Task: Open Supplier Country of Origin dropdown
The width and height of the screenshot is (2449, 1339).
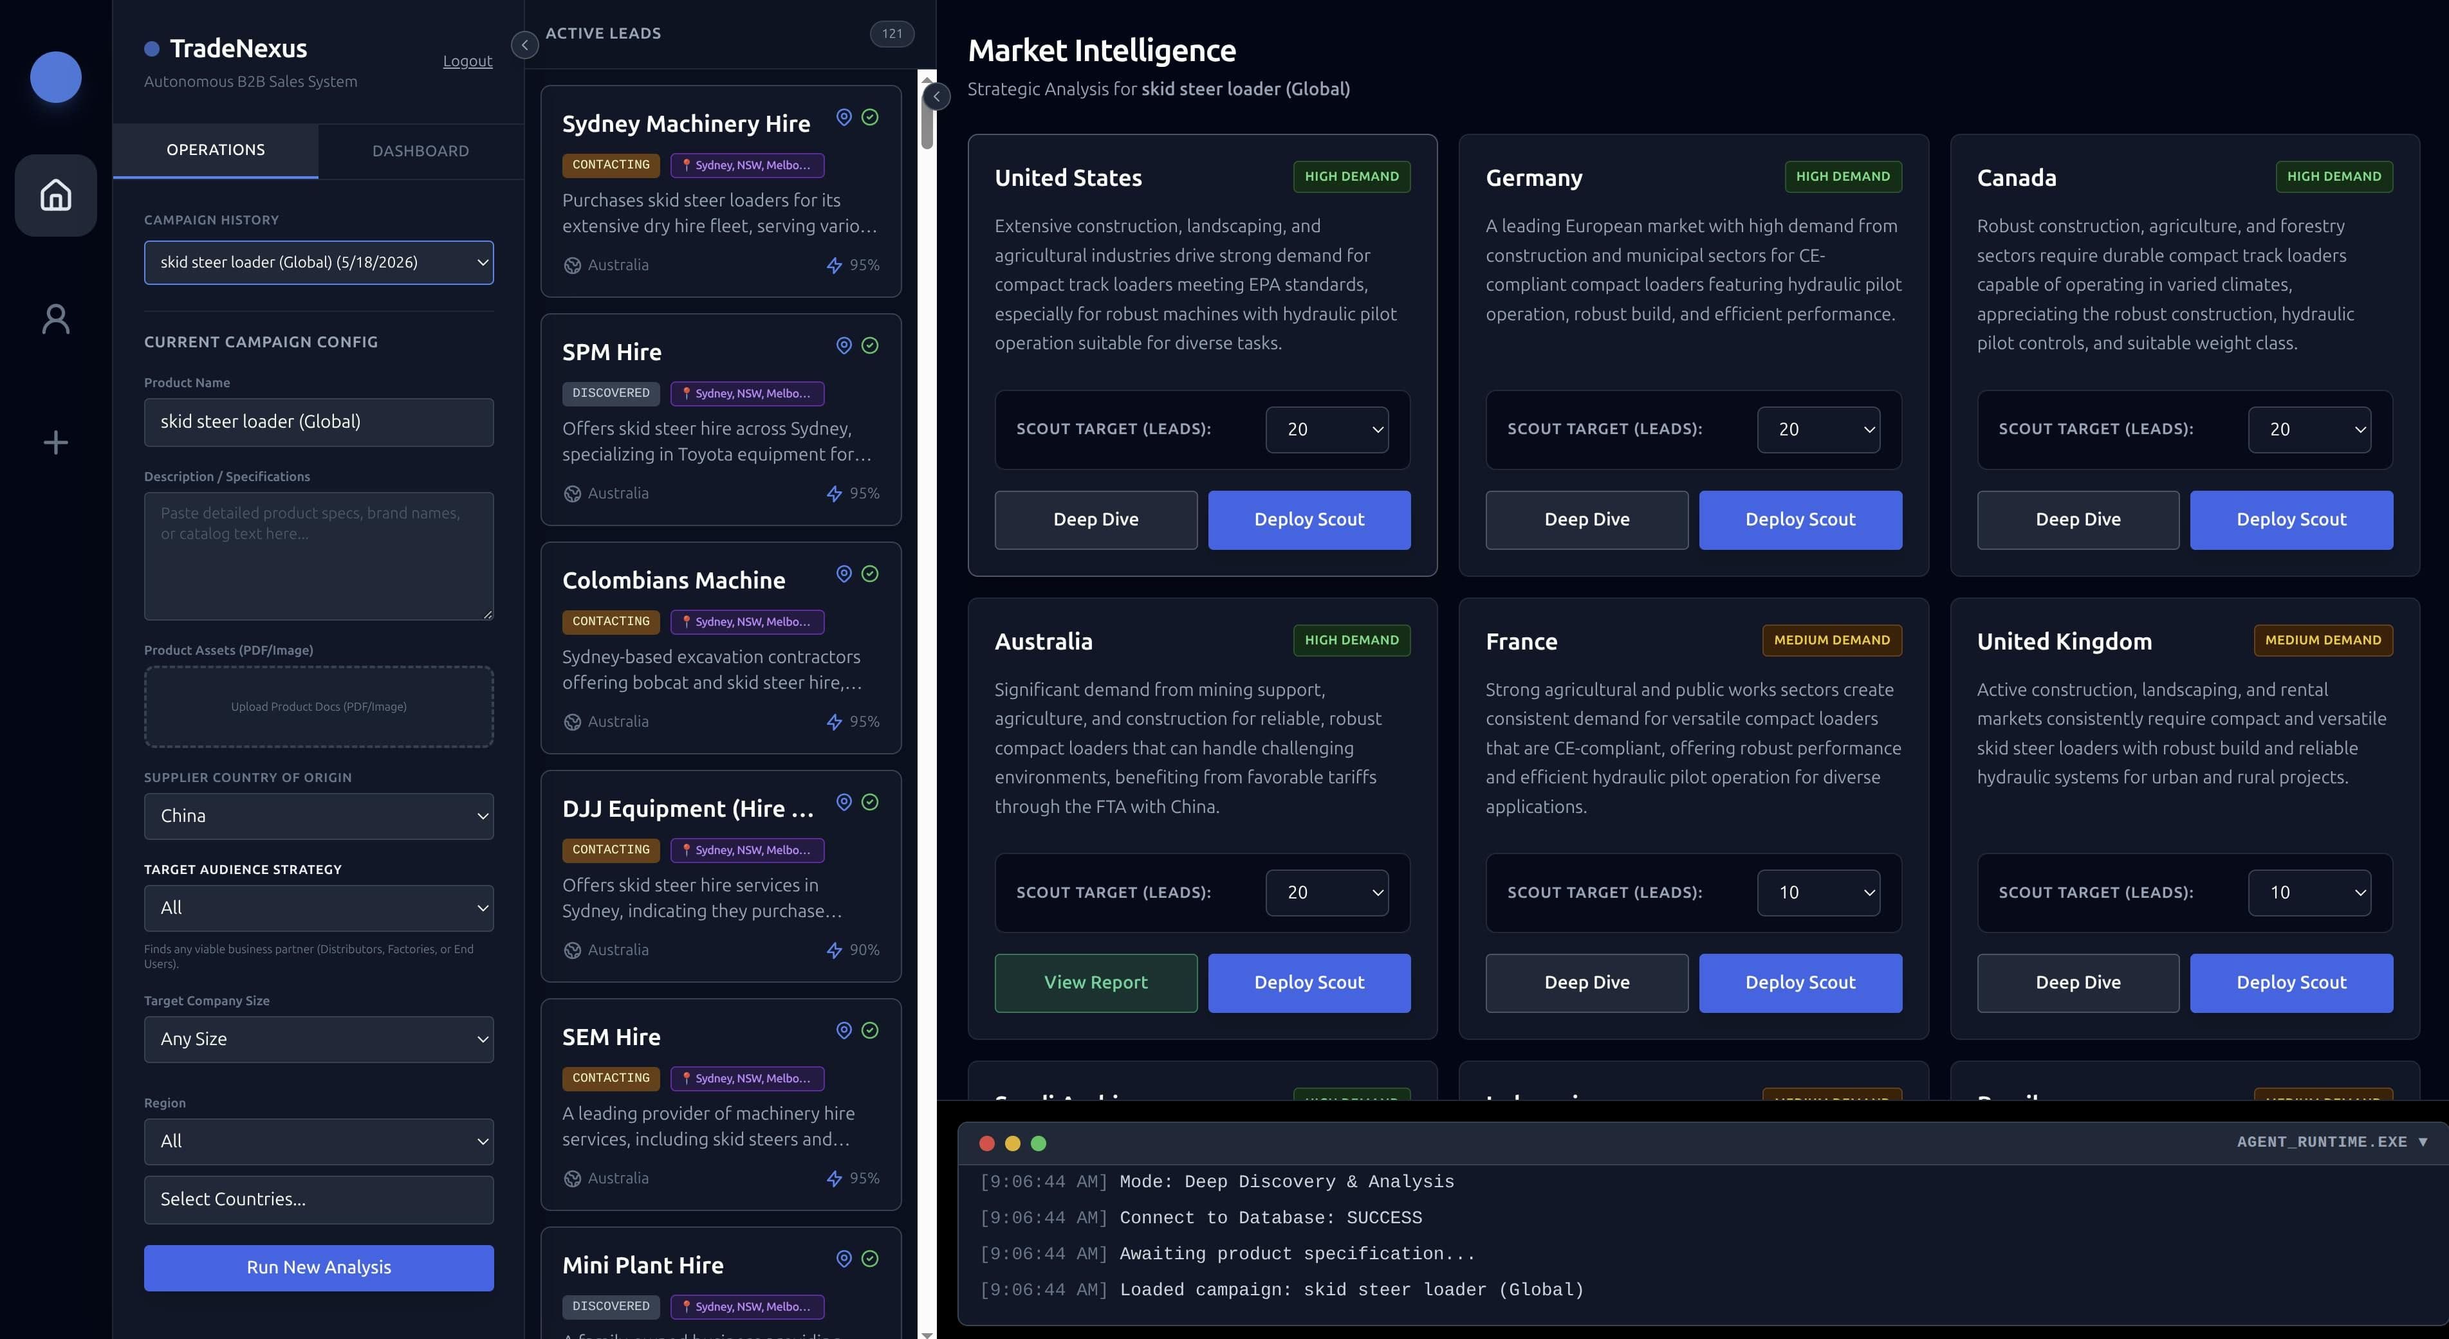Action: [319, 816]
